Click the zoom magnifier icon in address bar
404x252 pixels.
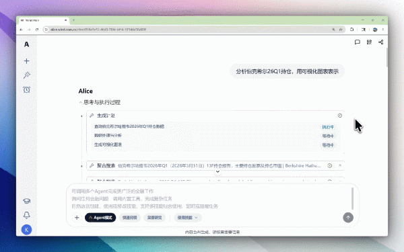pyautogui.click(x=334, y=30)
